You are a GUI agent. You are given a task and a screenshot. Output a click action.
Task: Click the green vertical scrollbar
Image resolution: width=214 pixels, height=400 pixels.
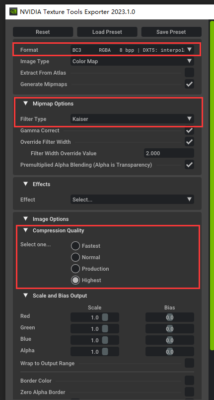point(212,186)
